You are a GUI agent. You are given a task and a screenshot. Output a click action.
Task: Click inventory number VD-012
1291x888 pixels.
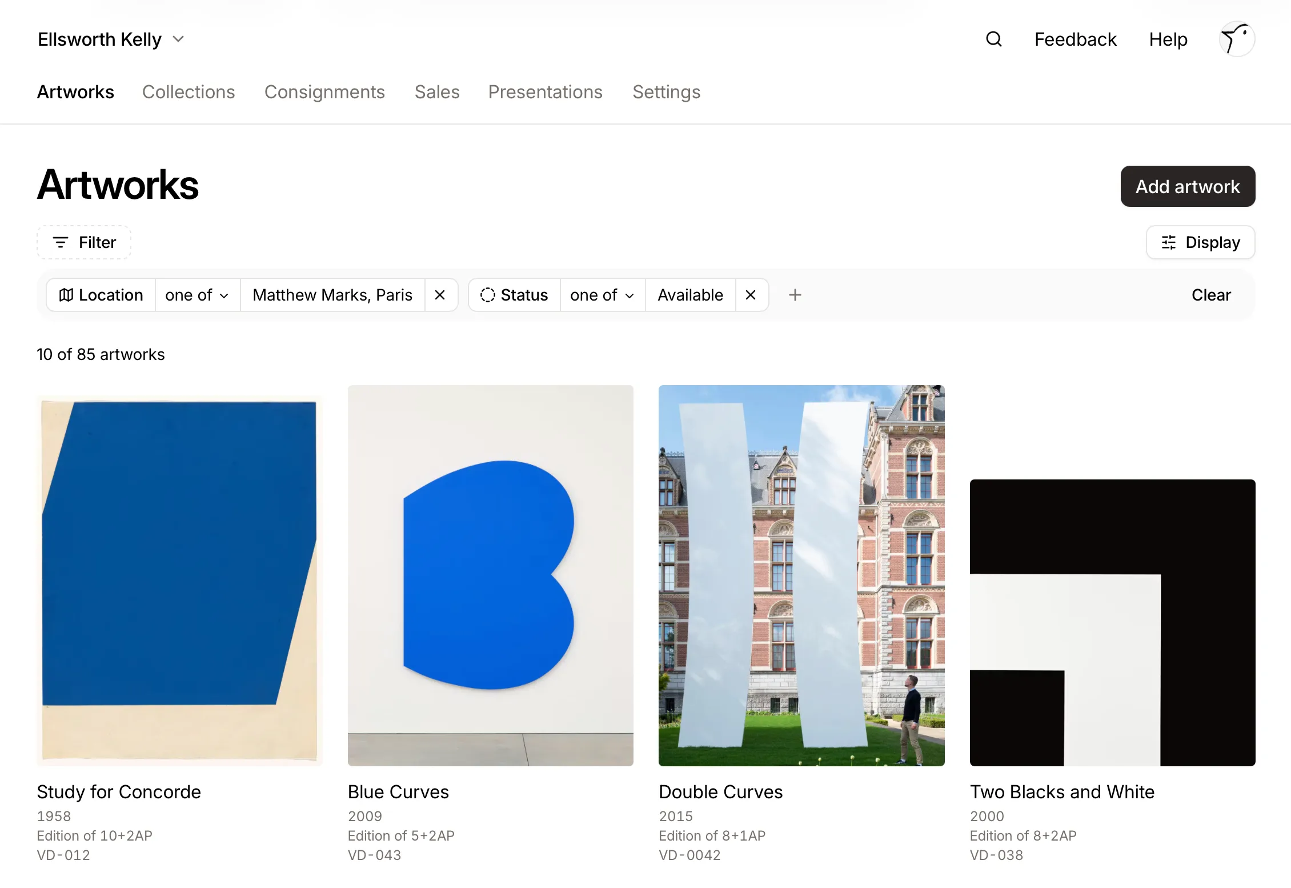tap(63, 855)
